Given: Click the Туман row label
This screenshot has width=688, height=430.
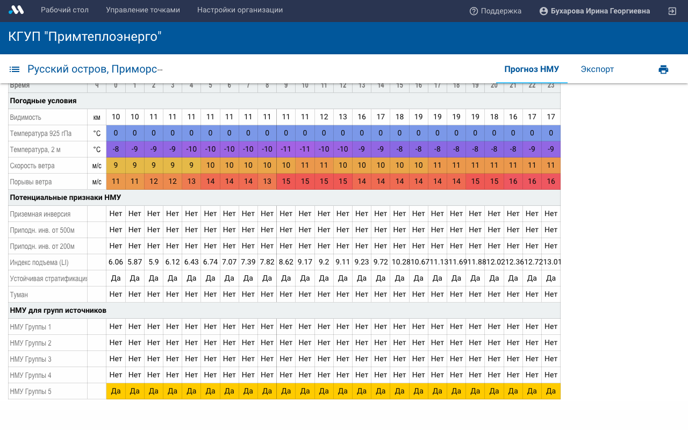Looking at the screenshot, I should click(19, 295).
